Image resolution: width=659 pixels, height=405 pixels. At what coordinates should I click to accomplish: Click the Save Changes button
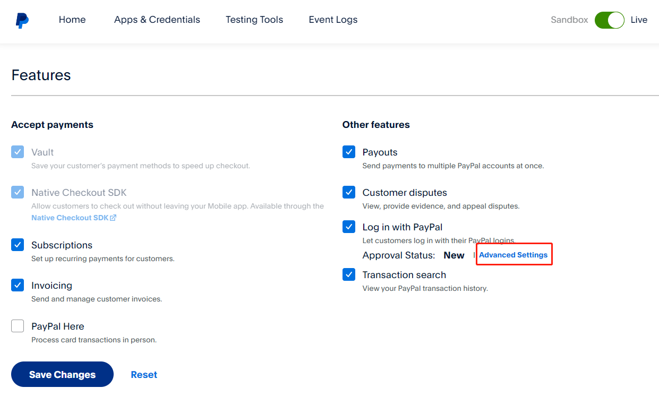[62, 374]
